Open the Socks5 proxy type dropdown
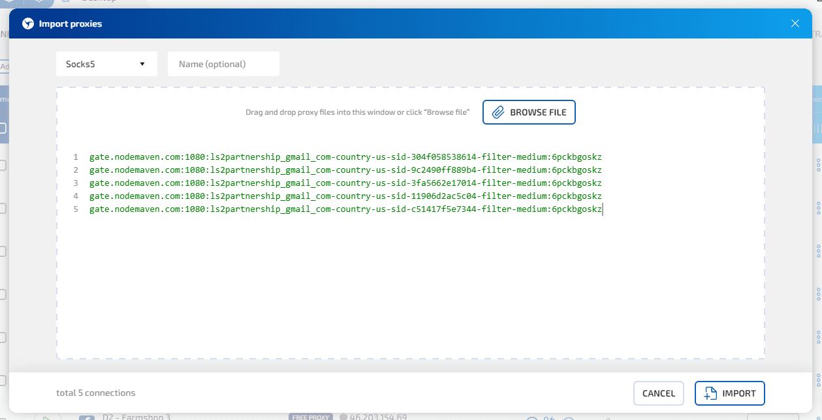Viewport: 822px width, 420px height. tap(106, 64)
